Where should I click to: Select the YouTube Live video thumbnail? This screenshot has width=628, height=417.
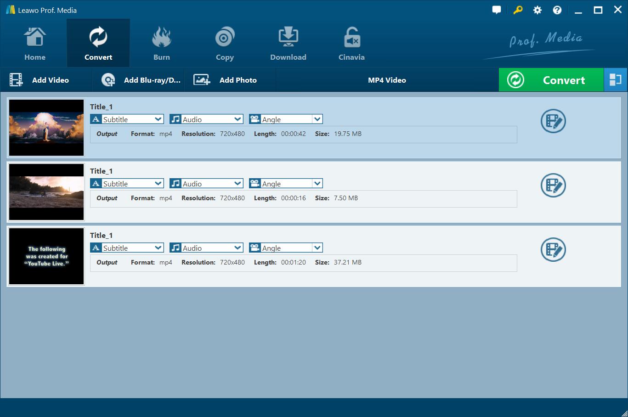[46, 256]
